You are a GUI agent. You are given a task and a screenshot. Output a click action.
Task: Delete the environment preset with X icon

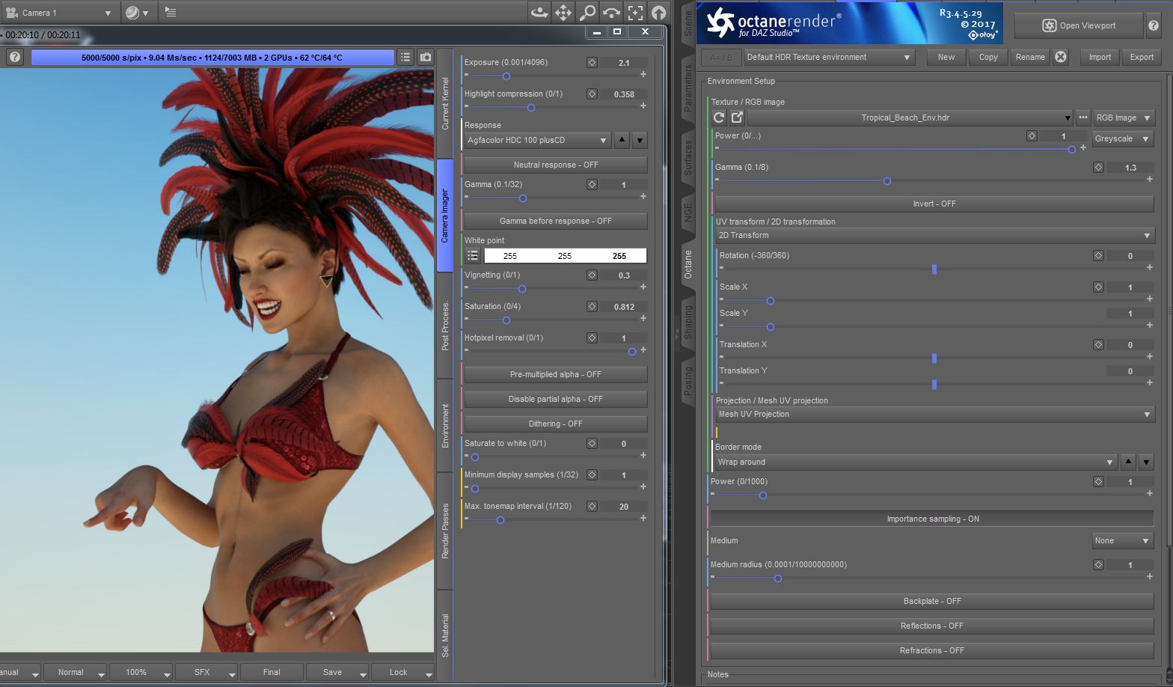1061,57
